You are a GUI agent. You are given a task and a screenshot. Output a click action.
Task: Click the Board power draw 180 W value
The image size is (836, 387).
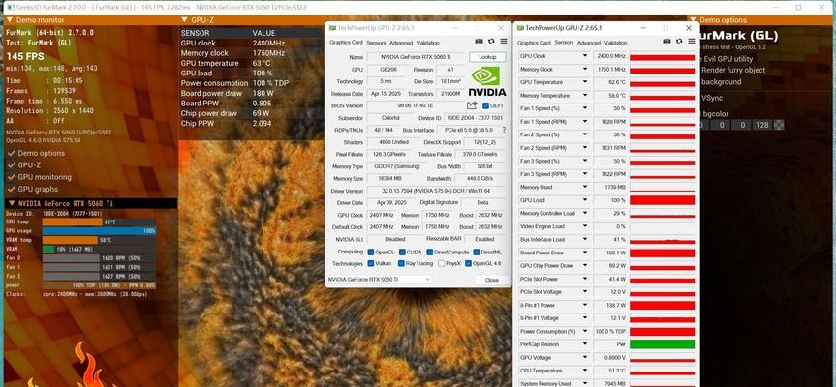tap(261, 93)
